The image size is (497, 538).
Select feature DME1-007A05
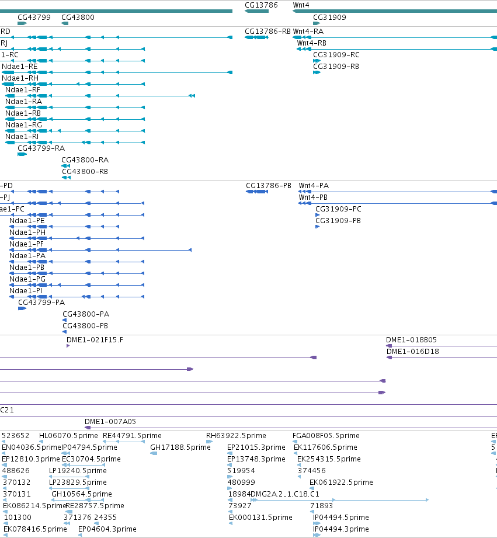click(x=110, y=421)
